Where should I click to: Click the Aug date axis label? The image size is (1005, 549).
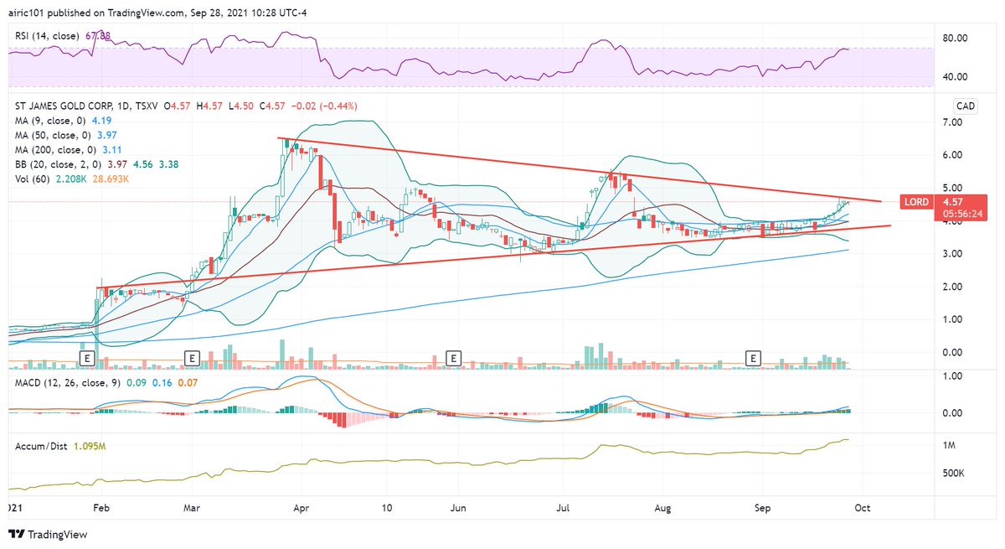662,509
